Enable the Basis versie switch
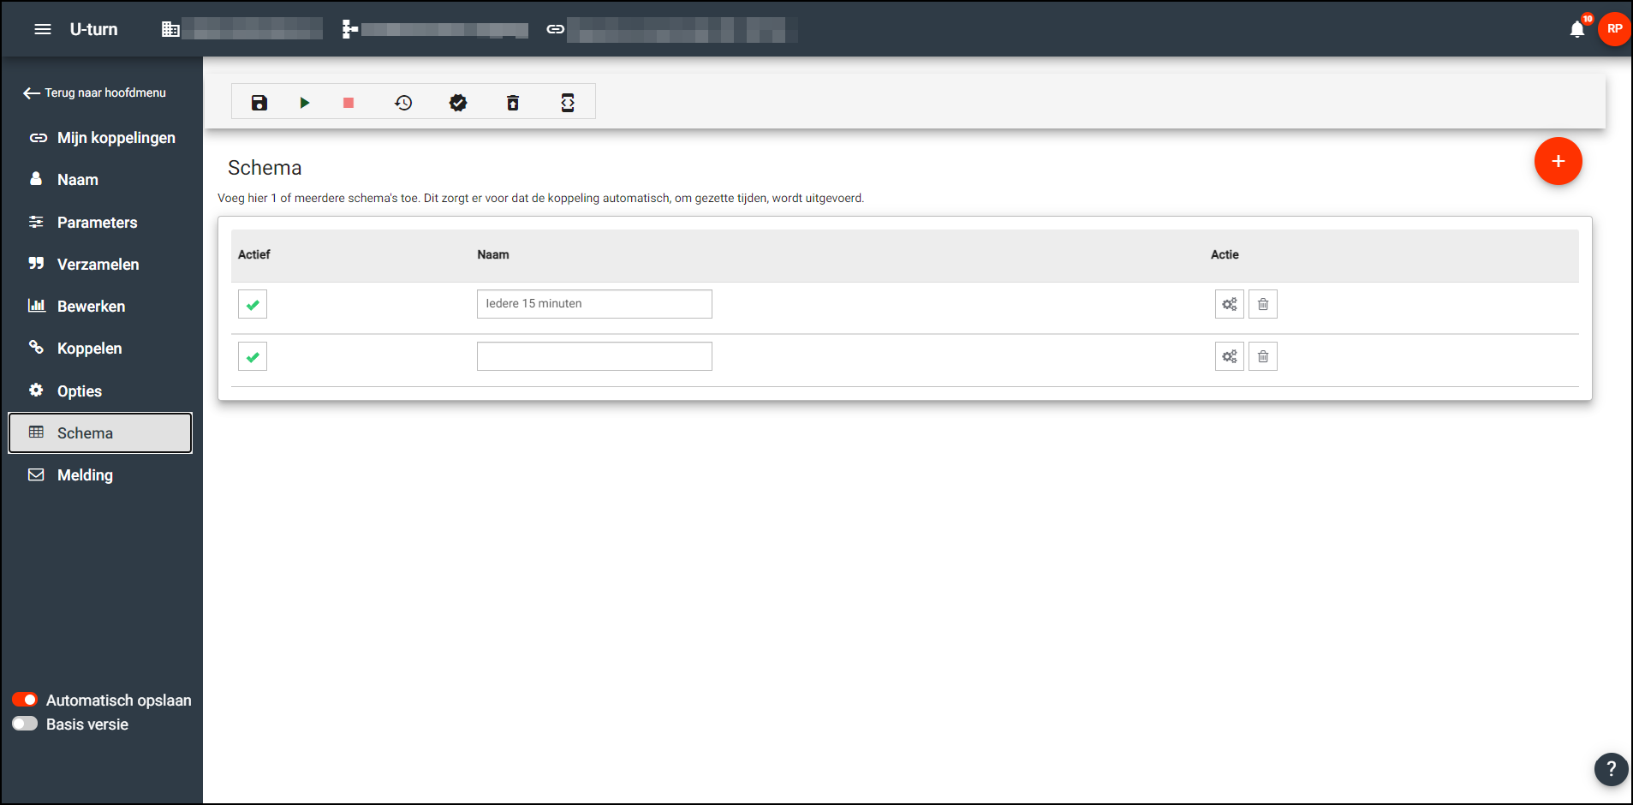The image size is (1633, 805). click(x=25, y=724)
